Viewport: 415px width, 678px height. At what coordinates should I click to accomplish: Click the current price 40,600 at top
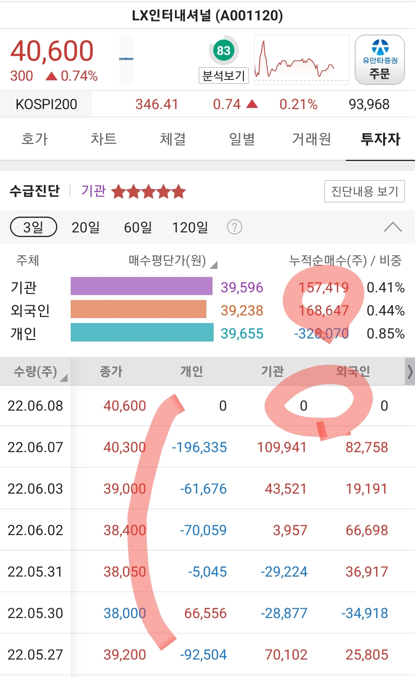click(52, 51)
